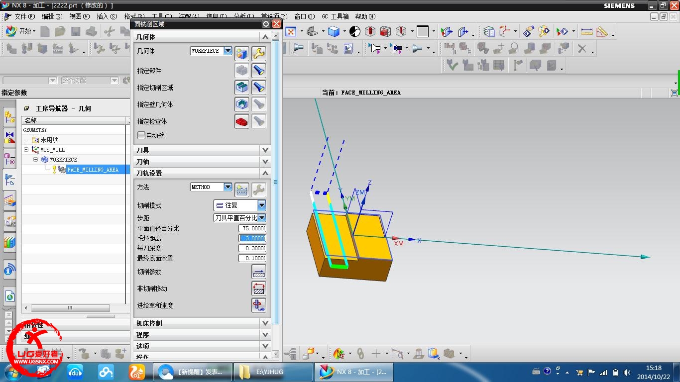Open the cutting parameters (切削参数) button
This screenshot has width=680, height=382.
(259, 272)
